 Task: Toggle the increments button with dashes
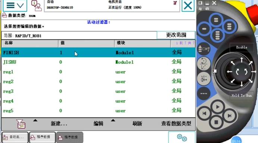(x=204, y=93)
